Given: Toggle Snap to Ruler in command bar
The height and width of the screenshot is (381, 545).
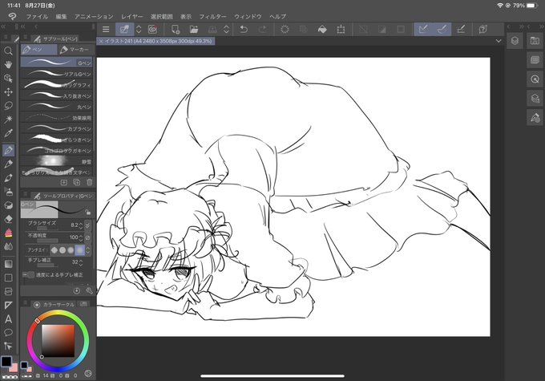Looking at the screenshot, I should tap(423, 30).
